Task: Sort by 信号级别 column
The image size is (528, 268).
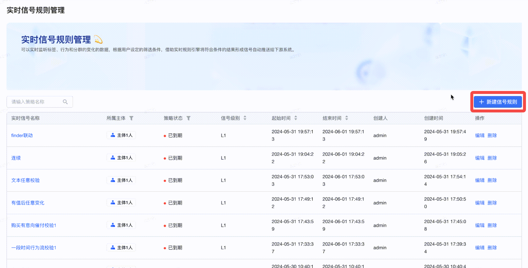Action: tap(245, 118)
